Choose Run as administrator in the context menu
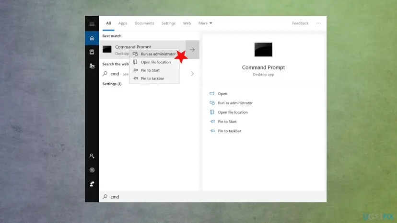397x223 pixels. (154, 54)
